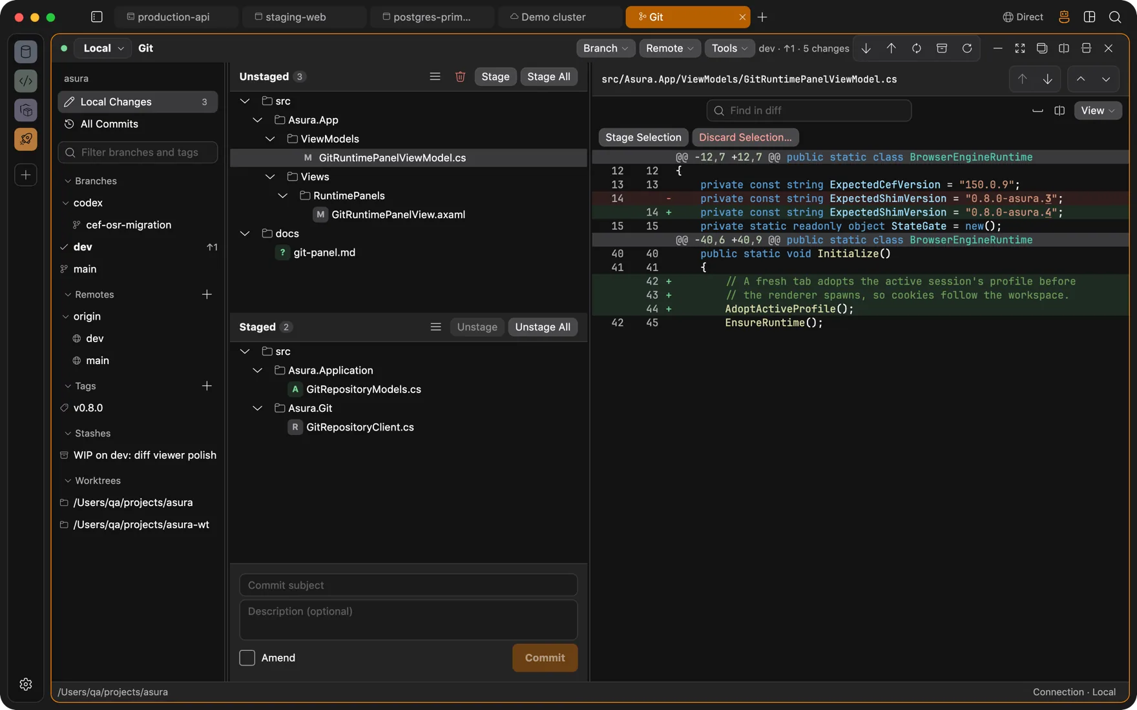Select the orange rocket sidebar icon
Image resolution: width=1137 pixels, height=710 pixels.
(x=26, y=139)
